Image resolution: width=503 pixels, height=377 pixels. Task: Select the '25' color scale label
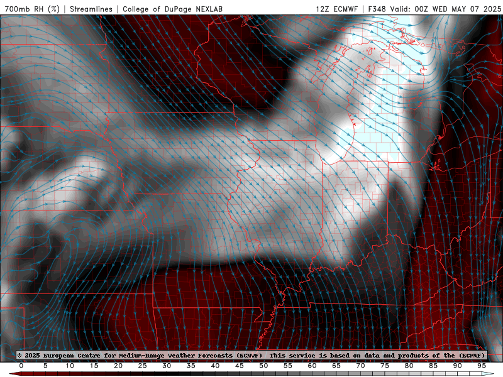pos(143,366)
